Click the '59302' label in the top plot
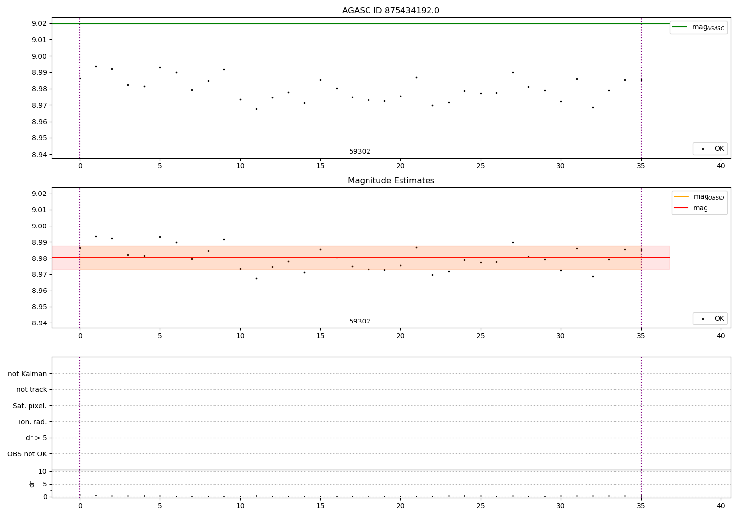Screen dimensions: 738x517 click(360, 152)
